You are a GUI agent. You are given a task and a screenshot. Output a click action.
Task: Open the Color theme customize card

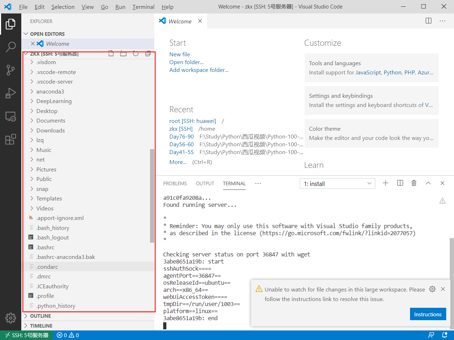click(371, 133)
